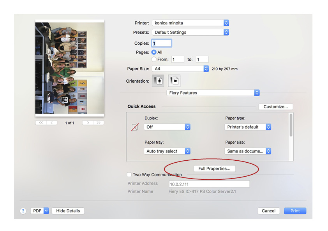Open the Fiery Features panel dropdown
328x231 pixels.
213,93
